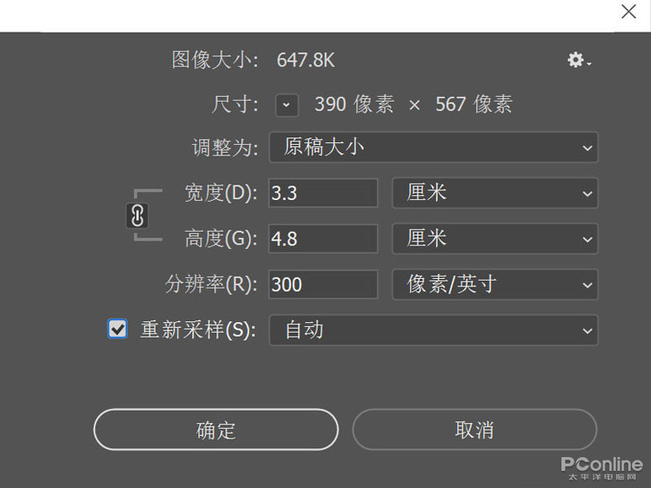Click the 取消 button

[474, 429]
